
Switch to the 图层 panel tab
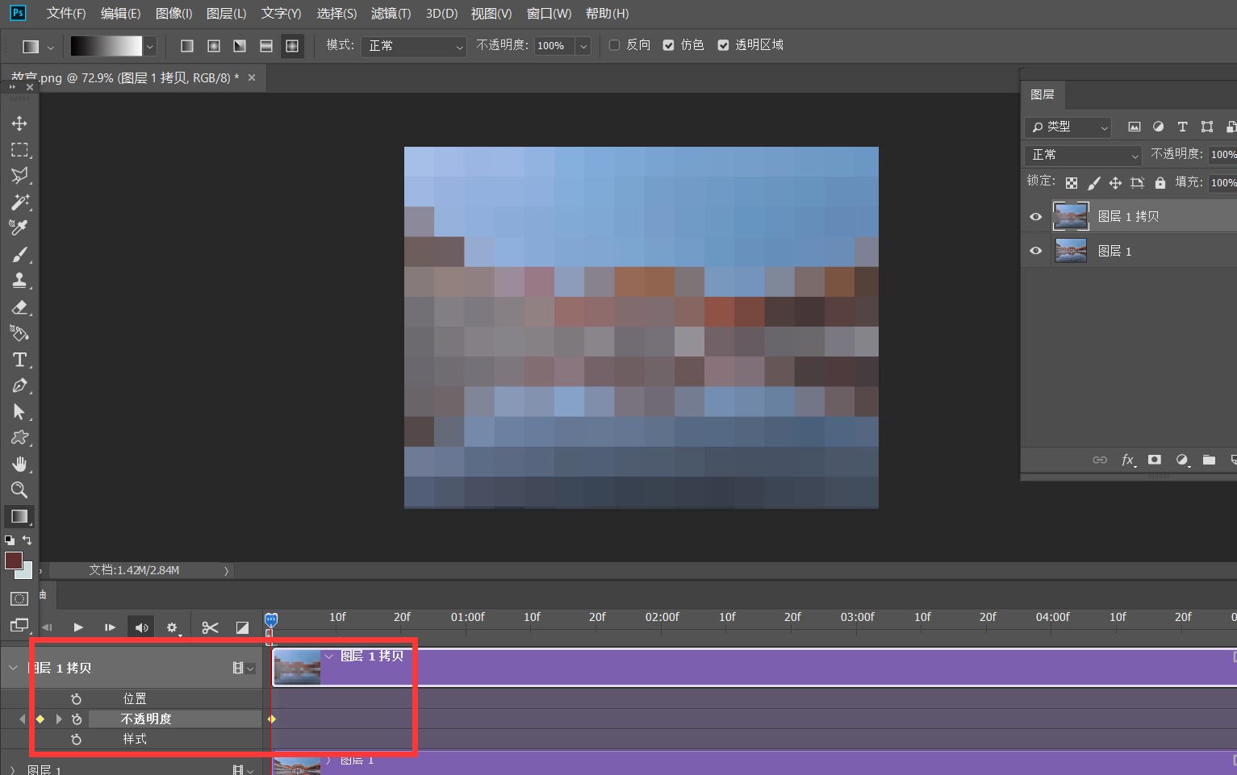(x=1043, y=94)
